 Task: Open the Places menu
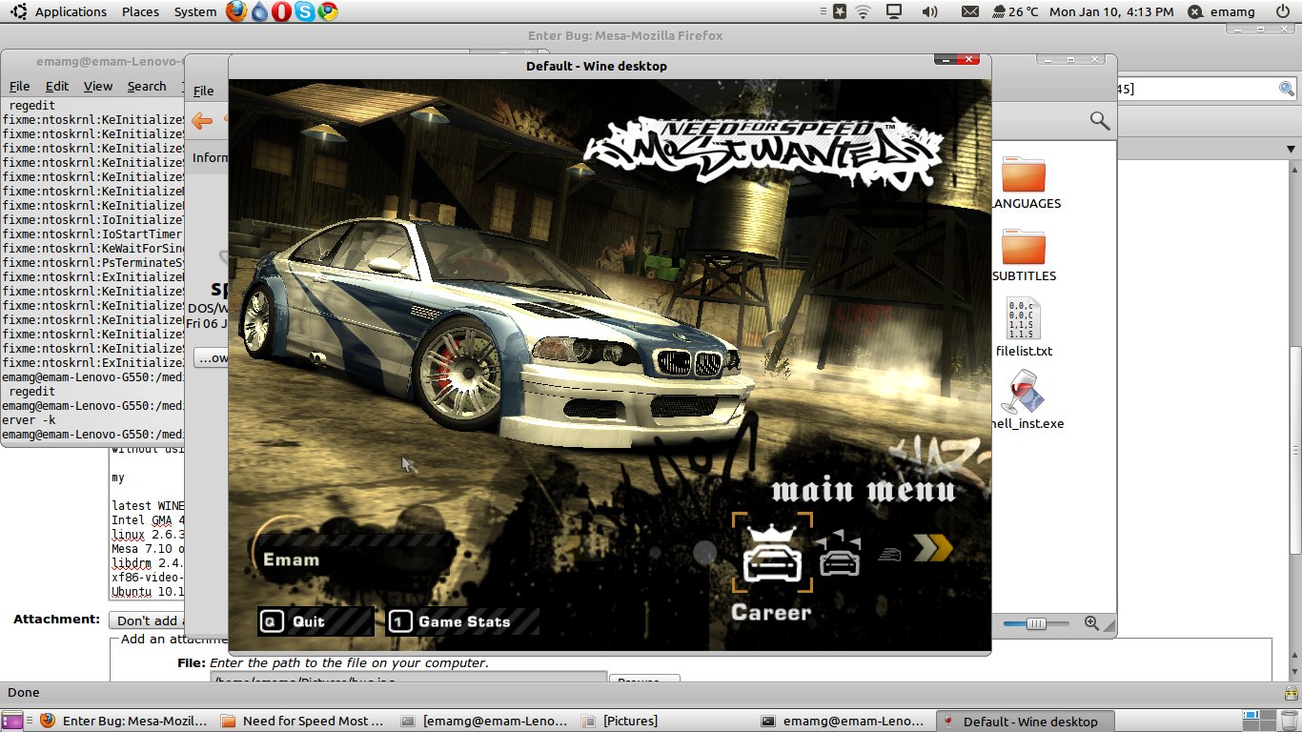[140, 11]
